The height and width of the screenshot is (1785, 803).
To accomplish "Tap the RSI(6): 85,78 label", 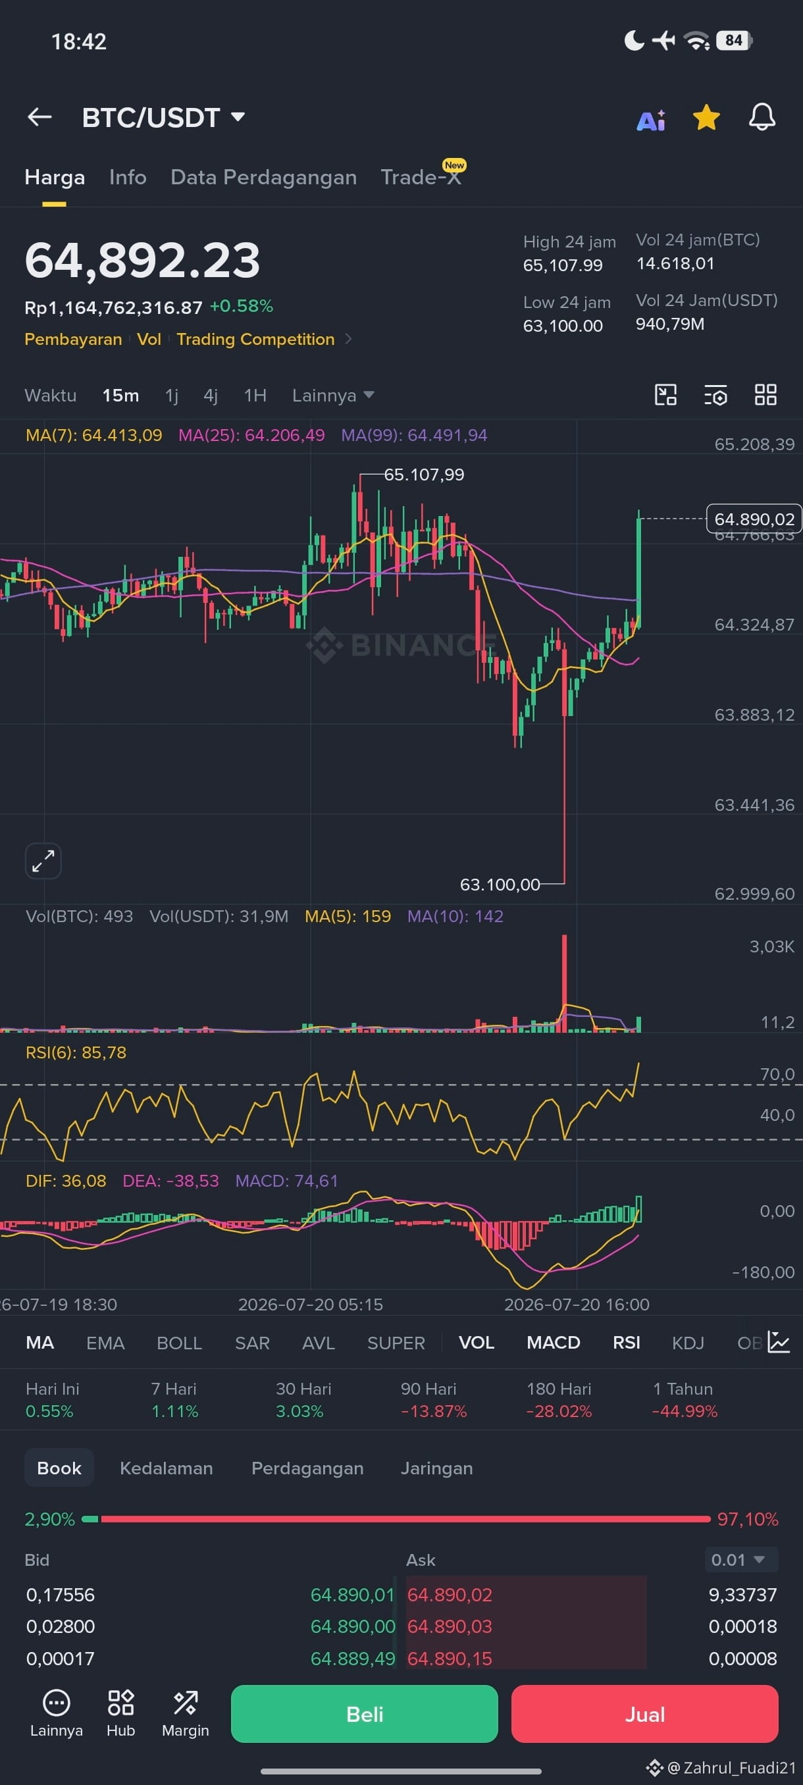I will click(76, 1052).
